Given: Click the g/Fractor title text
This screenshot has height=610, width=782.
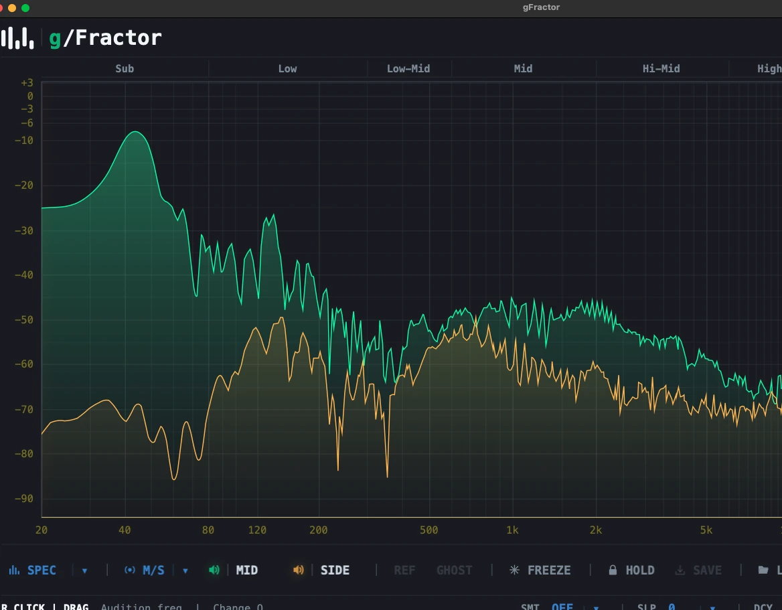Looking at the screenshot, I should pyautogui.click(x=105, y=38).
